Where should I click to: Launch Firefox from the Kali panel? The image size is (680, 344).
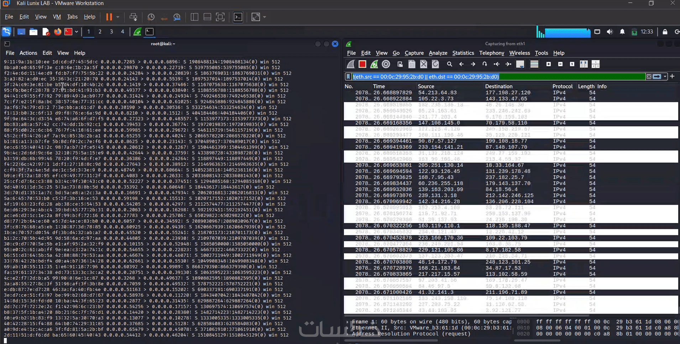pos(57,32)
